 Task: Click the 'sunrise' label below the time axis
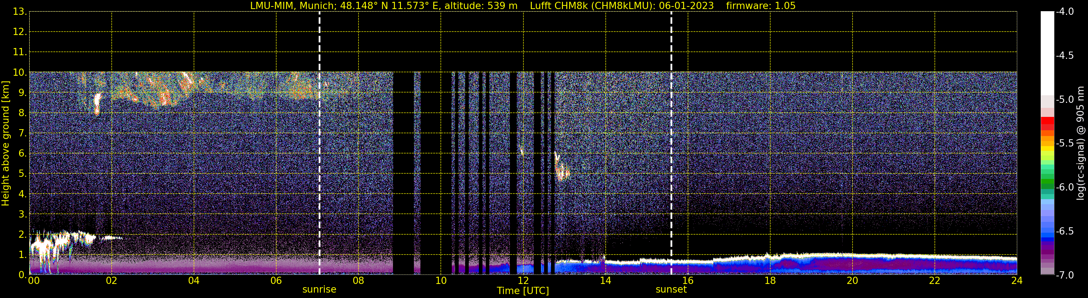tap(319, 290)
